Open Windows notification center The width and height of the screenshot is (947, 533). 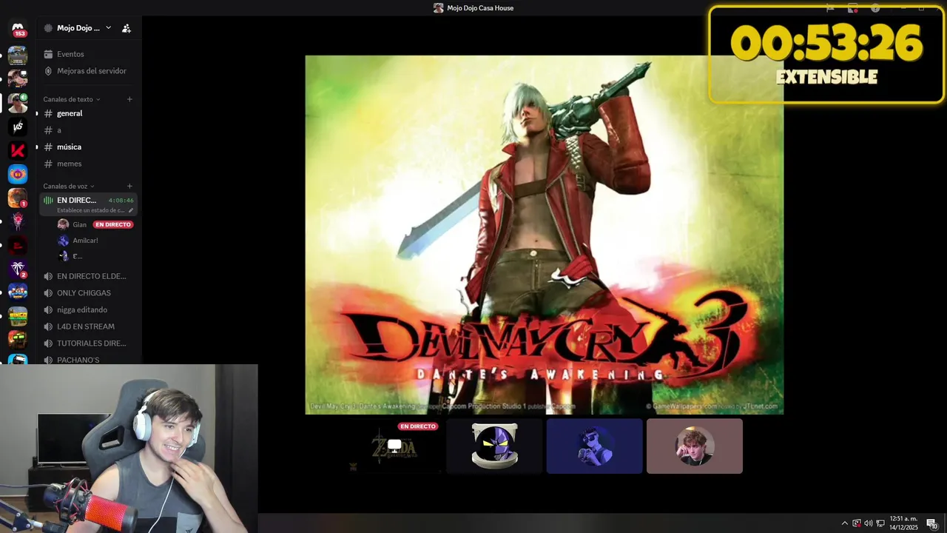tap(932, 523)
